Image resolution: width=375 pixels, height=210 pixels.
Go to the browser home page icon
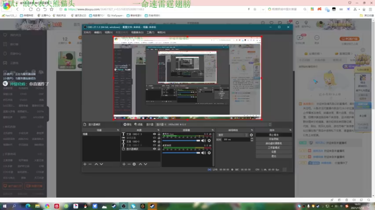pos(38,9)
